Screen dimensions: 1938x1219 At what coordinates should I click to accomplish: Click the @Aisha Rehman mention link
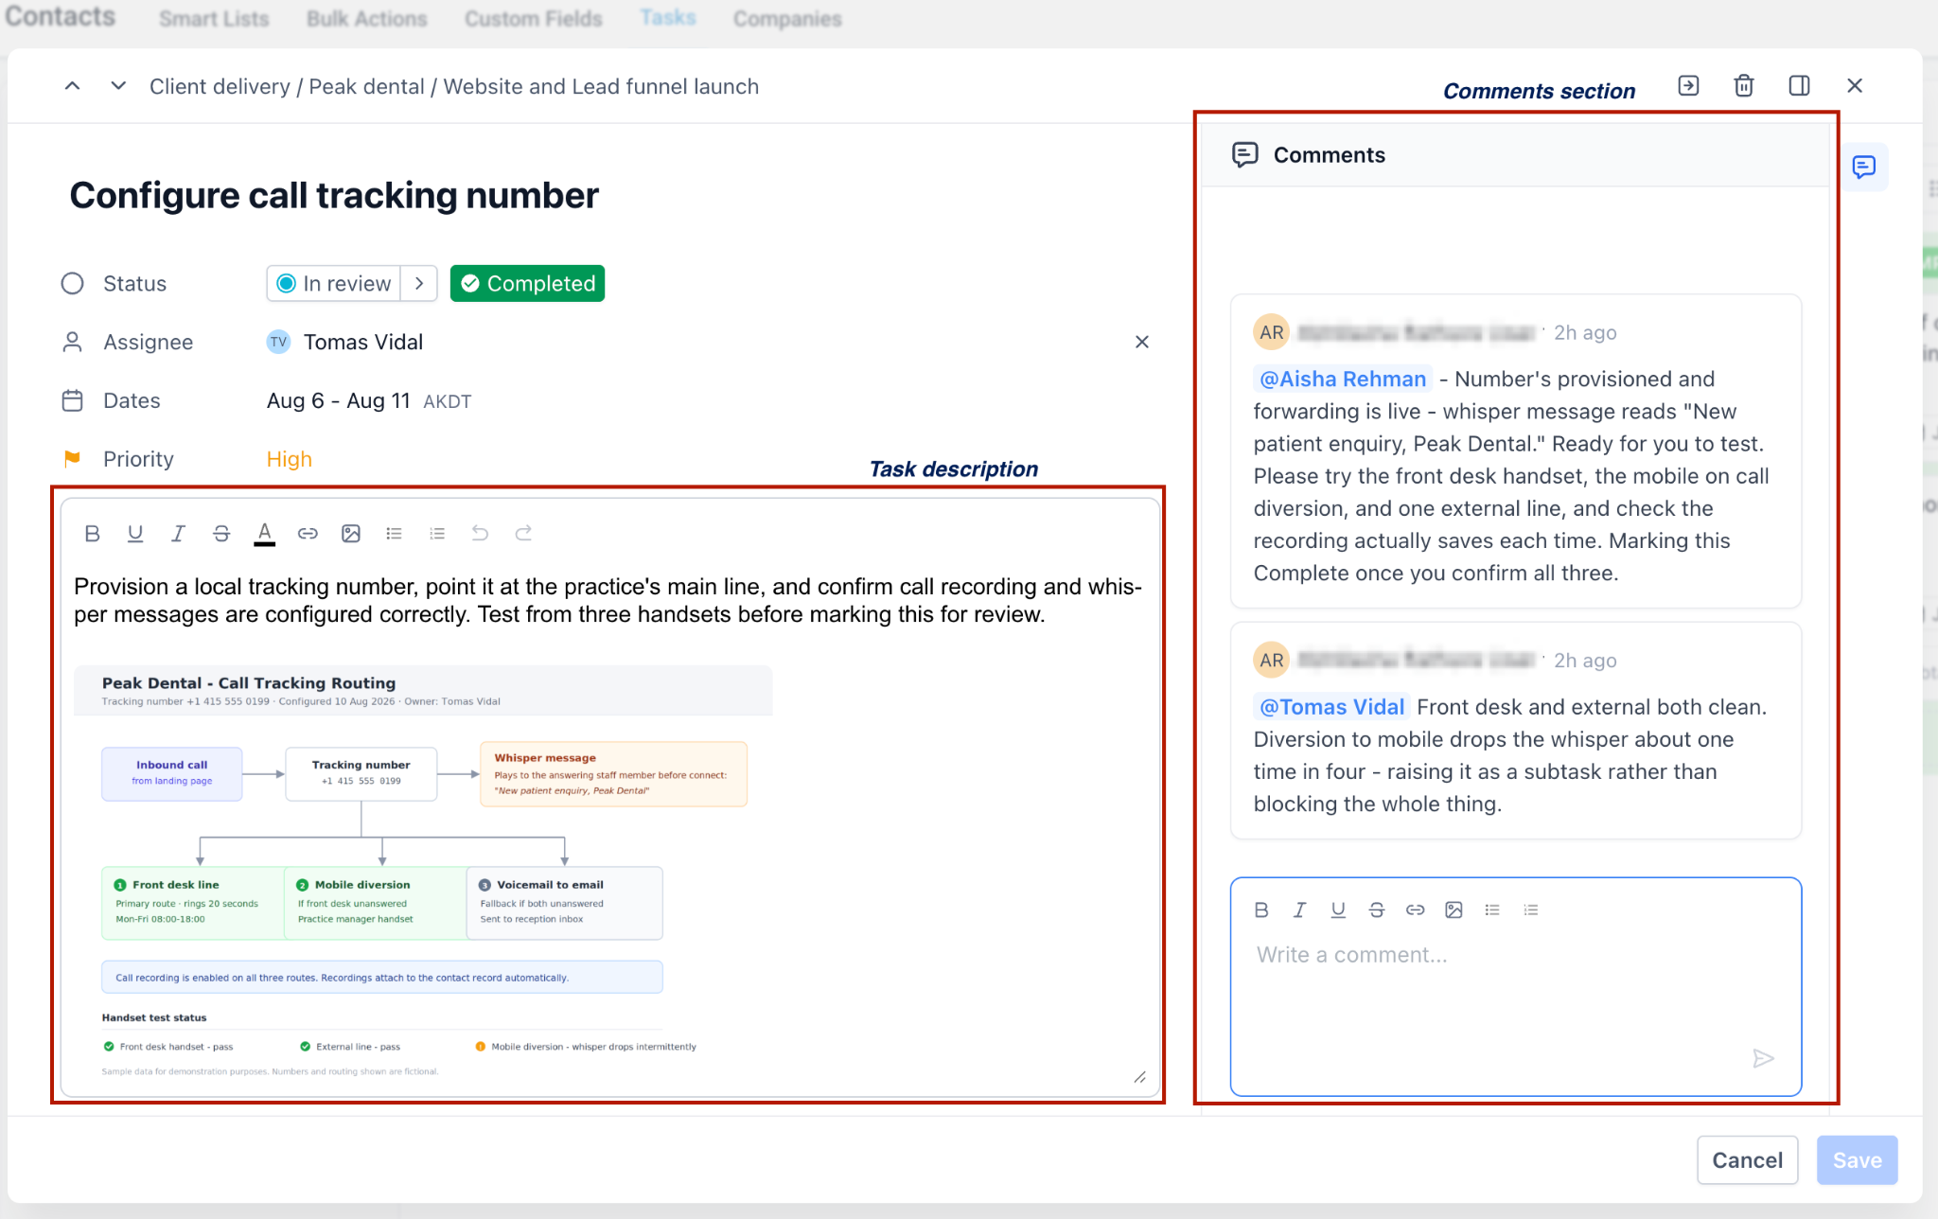click(x=1343, y=380)
